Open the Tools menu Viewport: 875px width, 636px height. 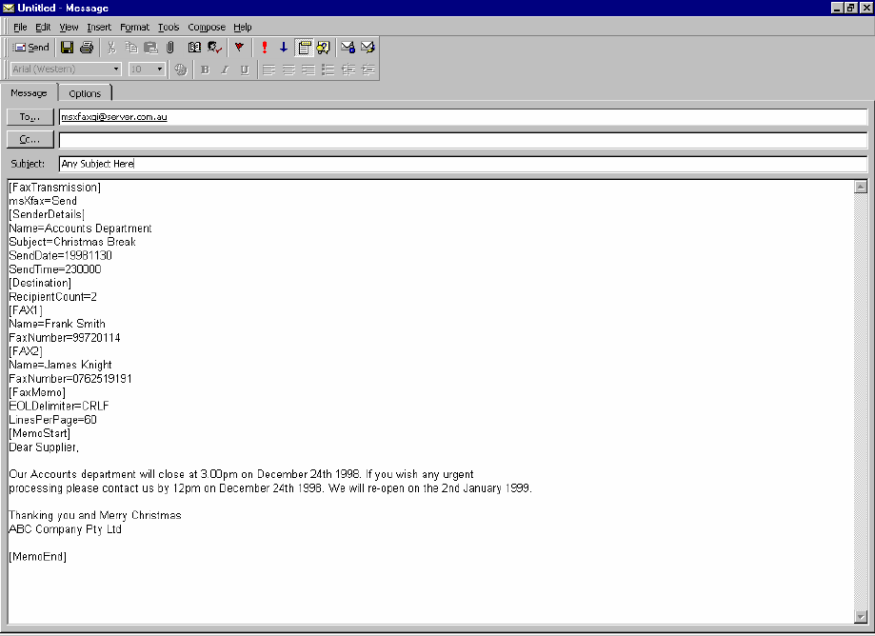[169, 27]
